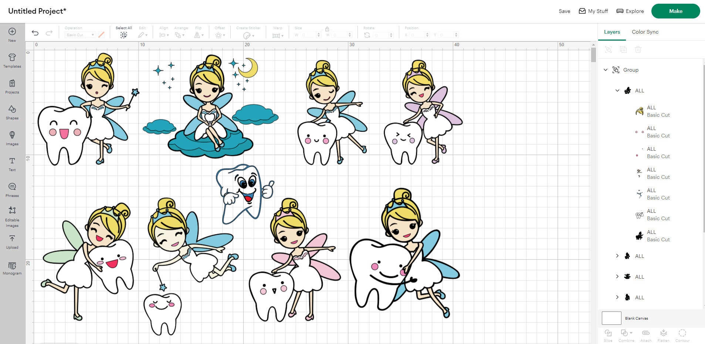Click the Templates icon in sidebar
Image resolution: width=705 pixels, height=344 pixels.
(x=12, y=60)
